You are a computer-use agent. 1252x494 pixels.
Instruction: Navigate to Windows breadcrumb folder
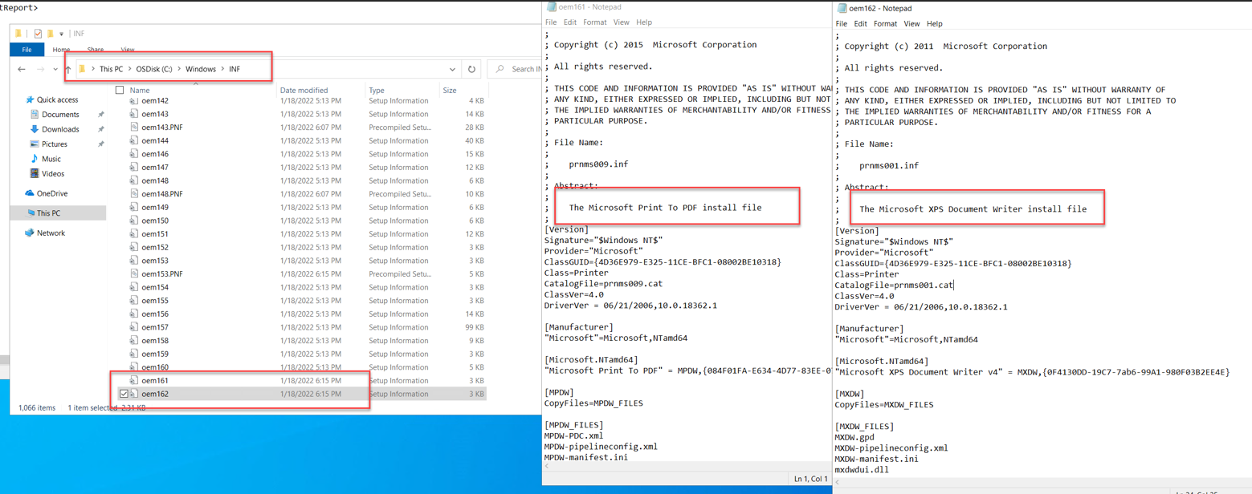(201, 70)
